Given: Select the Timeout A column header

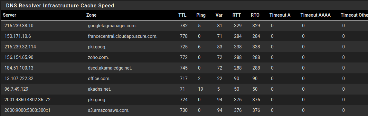Looking at the screenshot, I should click(280, 15).
